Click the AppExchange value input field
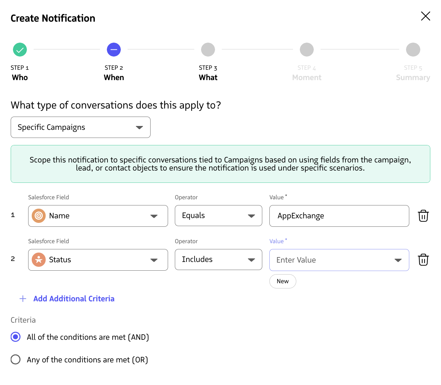Viewport: 441px width, 385px height. coord(339,216)
